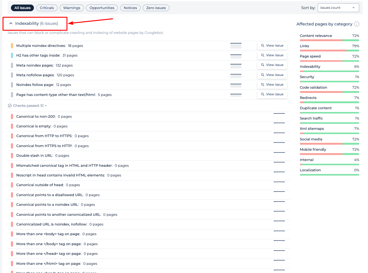Select the Localization category
368x273 pixels.
330,171
